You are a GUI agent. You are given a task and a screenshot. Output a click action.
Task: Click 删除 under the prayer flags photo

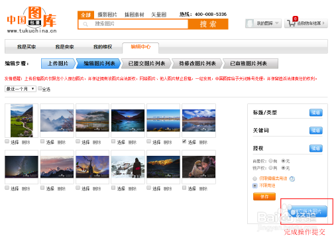[x=97, y=189]
